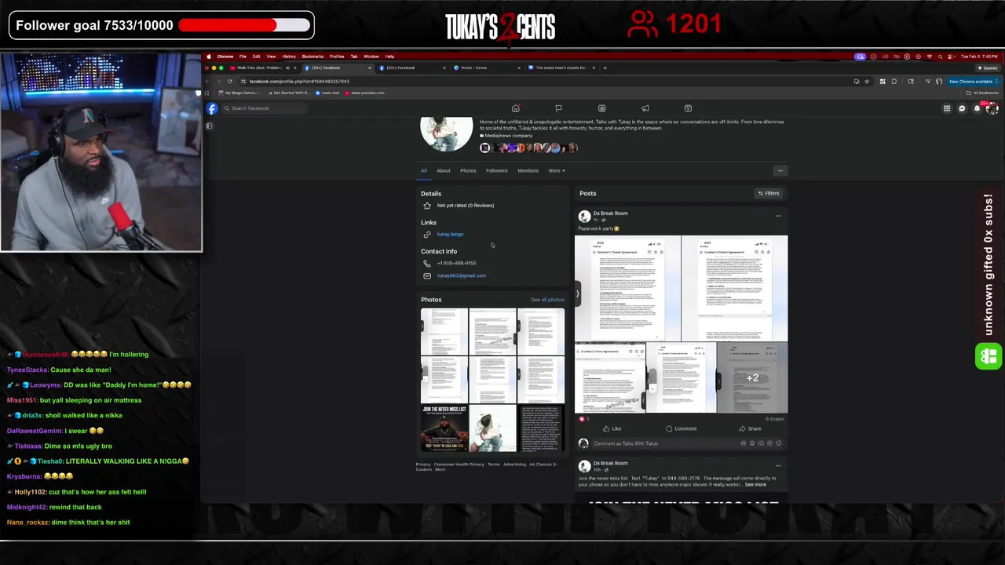The height and width of the screenshot is (565, 1005).
Task: Open emoji picker in comment box
Action: 751,443
